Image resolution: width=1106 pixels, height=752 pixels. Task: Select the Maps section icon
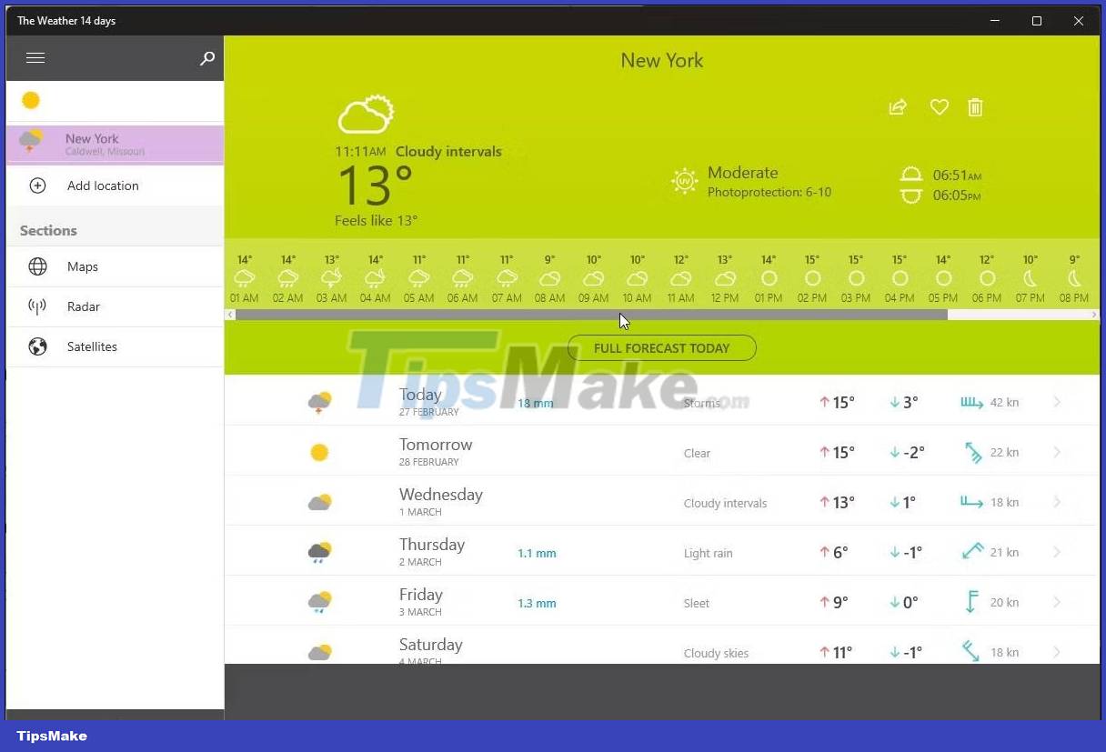click(37, 266)
